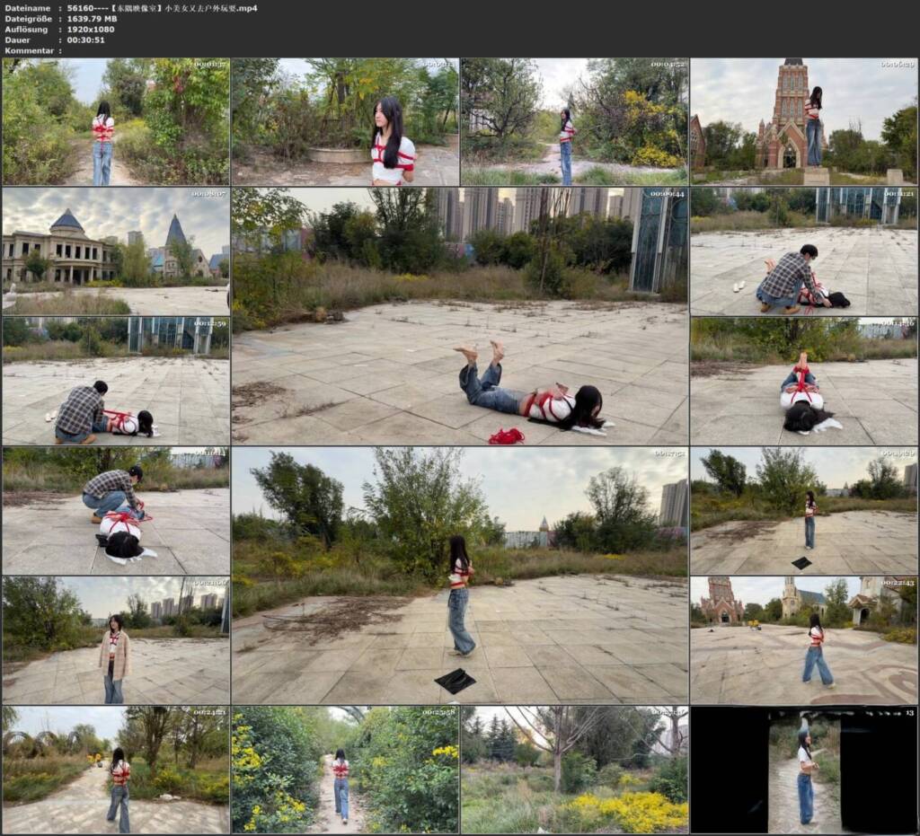Open the red brick church tower thumbnail
Viewport: 920px width, 836px height.
(803, 121)
